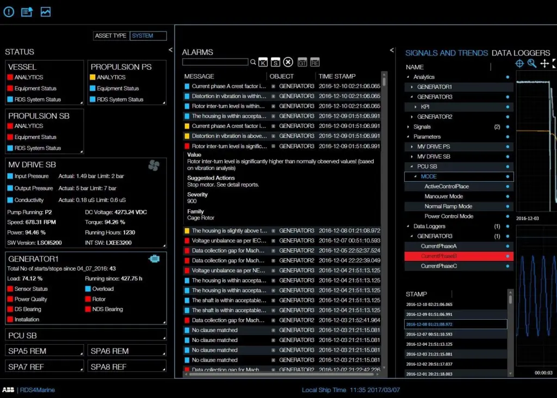Click the ABB logo in footer
This screenshot has width=557, height=398.
click(8, 390)
